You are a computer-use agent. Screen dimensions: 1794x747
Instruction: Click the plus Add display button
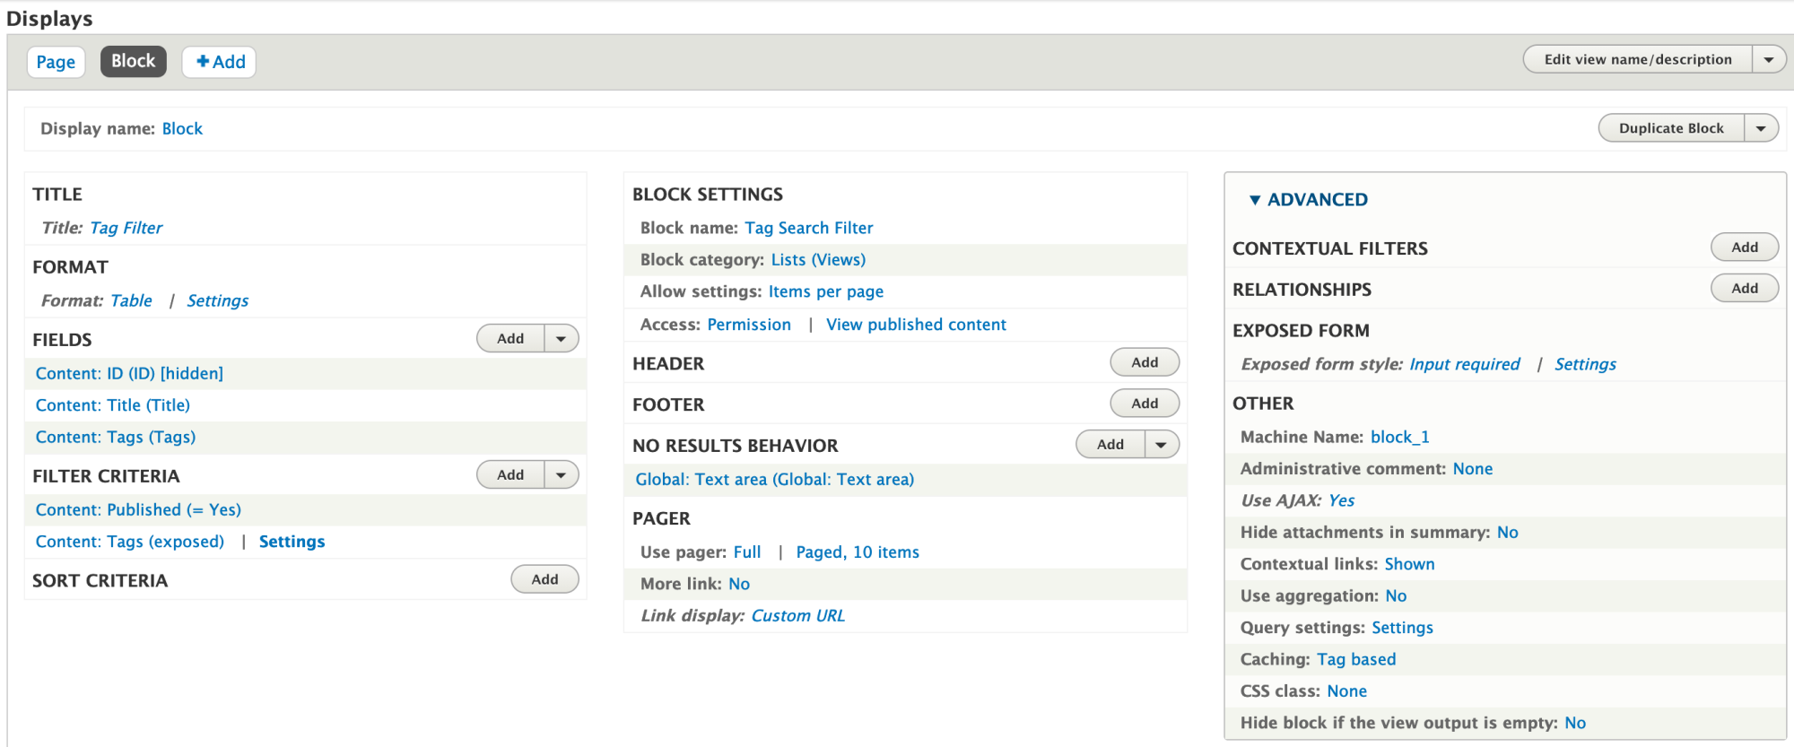click(x=220, y=62)
